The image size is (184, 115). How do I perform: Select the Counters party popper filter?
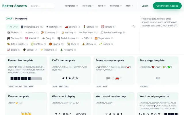[x=50, y=32]
